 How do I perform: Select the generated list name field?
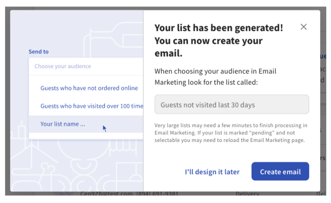231,105
